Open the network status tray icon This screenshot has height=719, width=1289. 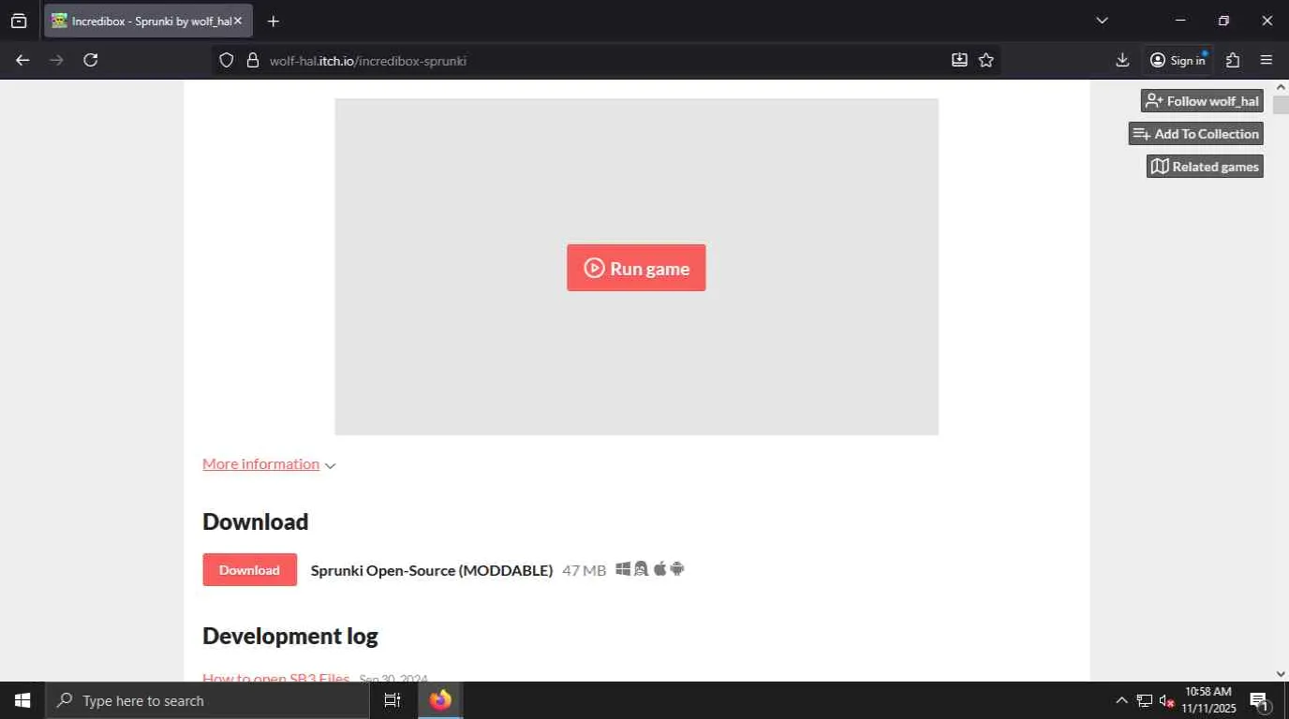[1144, 700]
